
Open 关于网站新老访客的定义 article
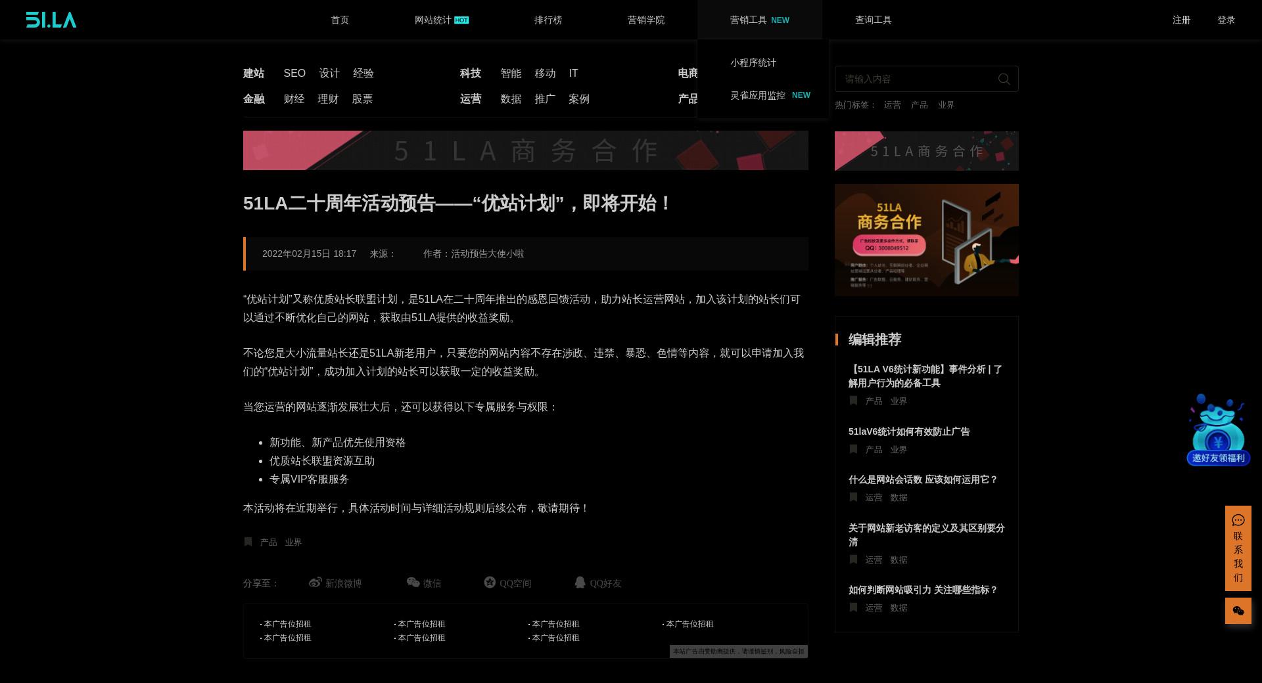(927, 535)
